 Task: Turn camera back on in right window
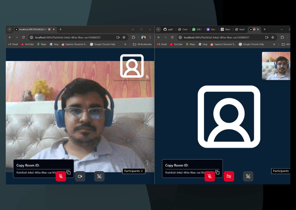click(x=229, y=176)
